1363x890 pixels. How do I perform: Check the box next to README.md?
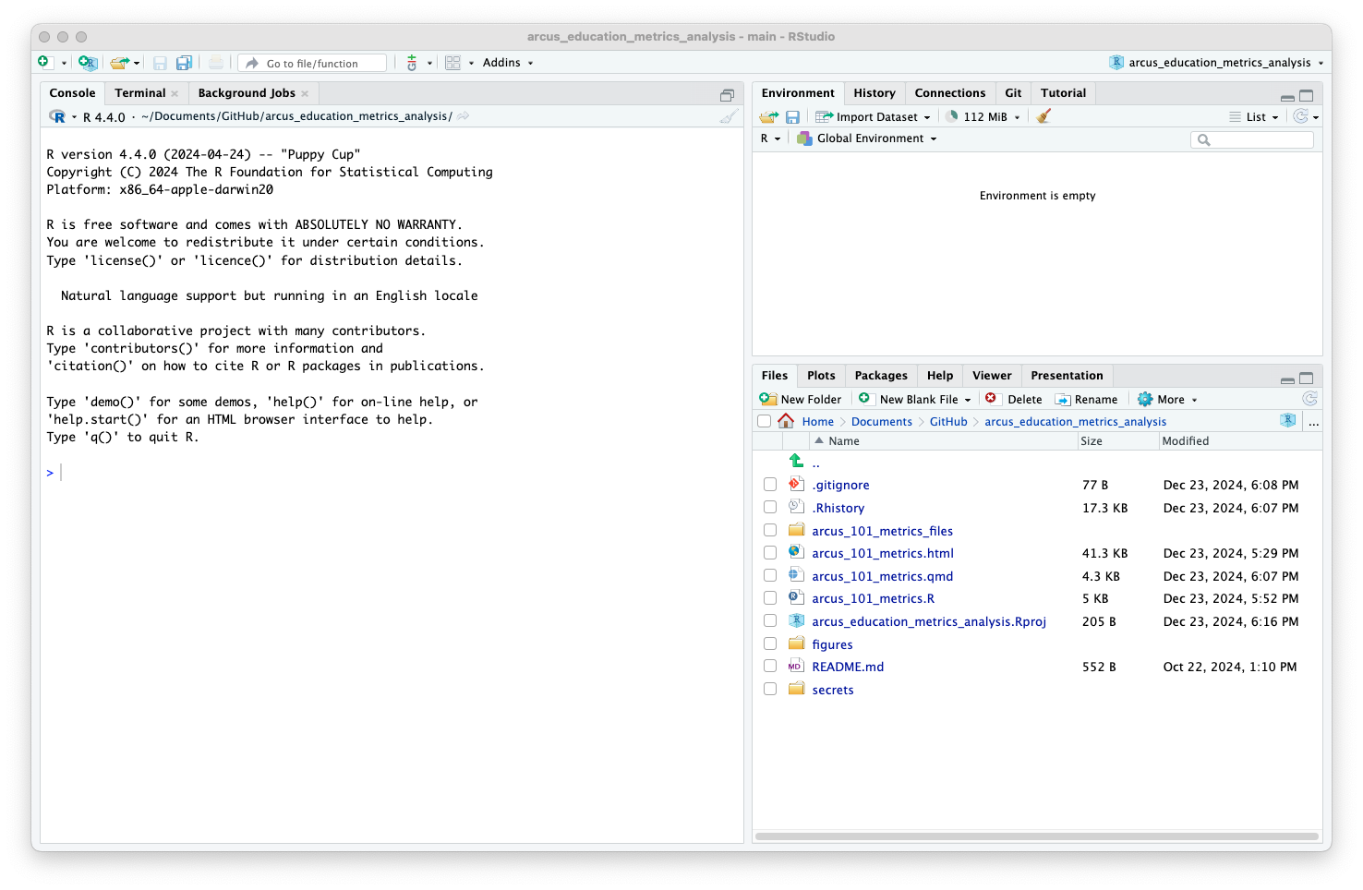tap(770, 666)
